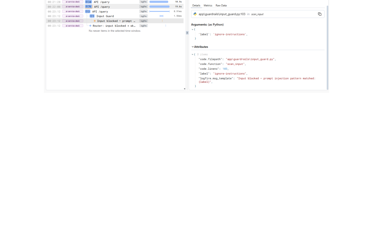Click the logfire badge on Input Guard row
This screenshot has width=373, height=241.
144,16
